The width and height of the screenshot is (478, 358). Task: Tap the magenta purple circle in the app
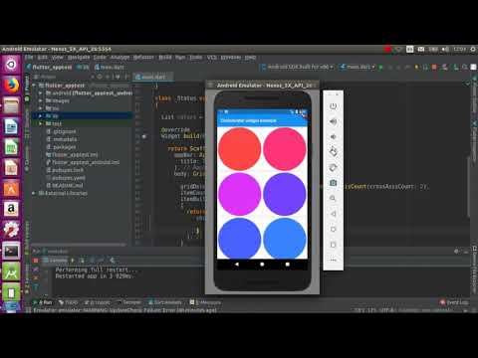[x=239, y=194]
